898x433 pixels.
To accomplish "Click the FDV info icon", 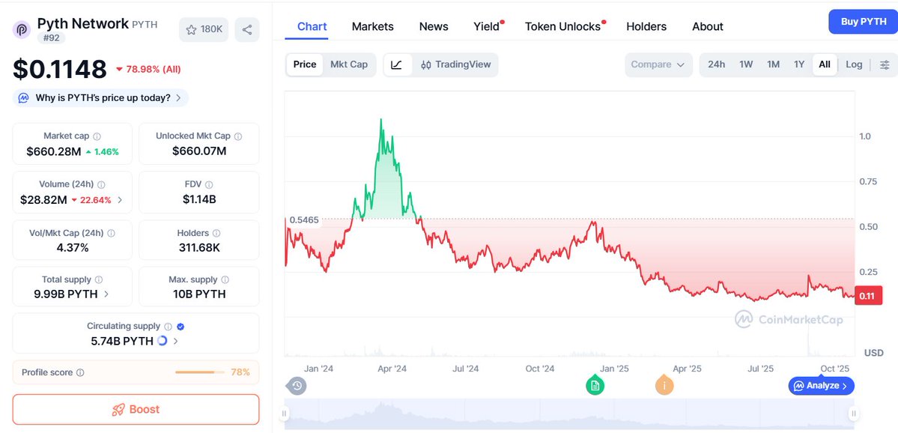I will click(209, 185).
